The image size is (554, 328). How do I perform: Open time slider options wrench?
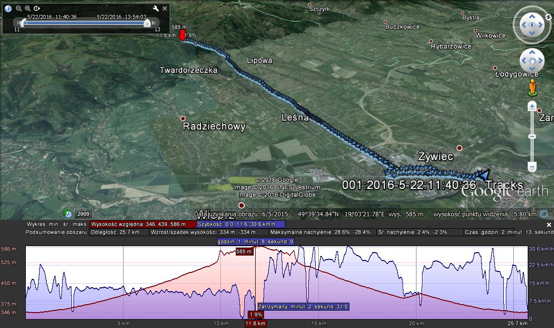pyautogui.click(x=155, y=8)
